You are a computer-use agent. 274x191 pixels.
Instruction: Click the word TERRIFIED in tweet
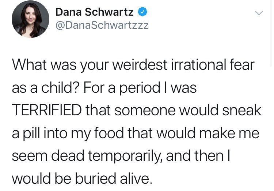47,110
